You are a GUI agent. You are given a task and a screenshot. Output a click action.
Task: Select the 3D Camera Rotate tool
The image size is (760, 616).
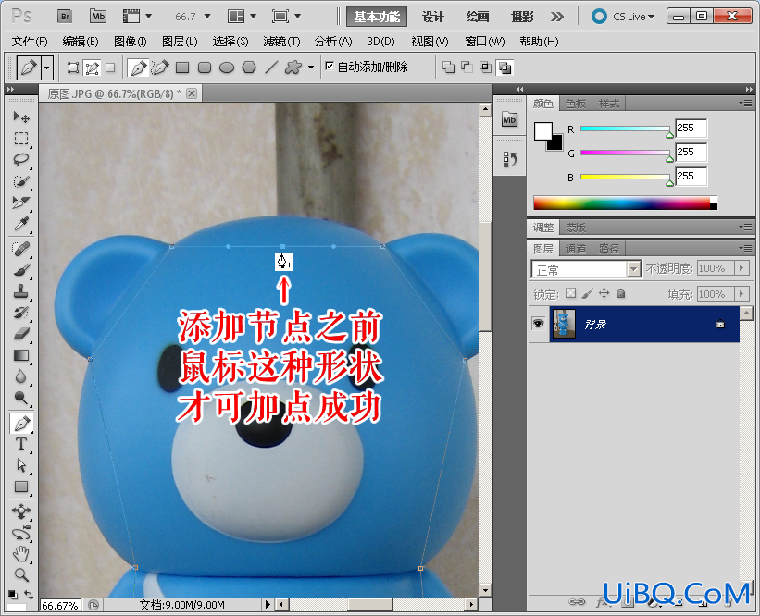21,533
